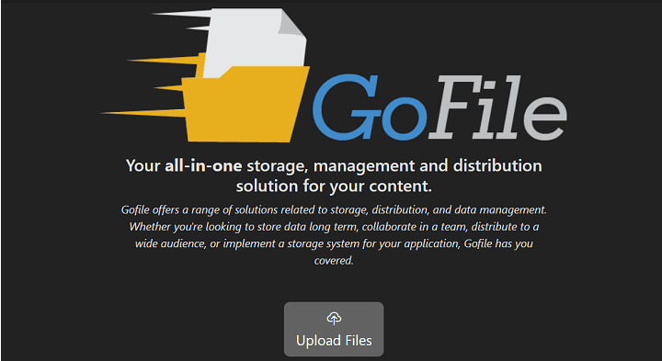Click the GoFile folder logo image
Screen dimensions: 662x361
point(205,75)
